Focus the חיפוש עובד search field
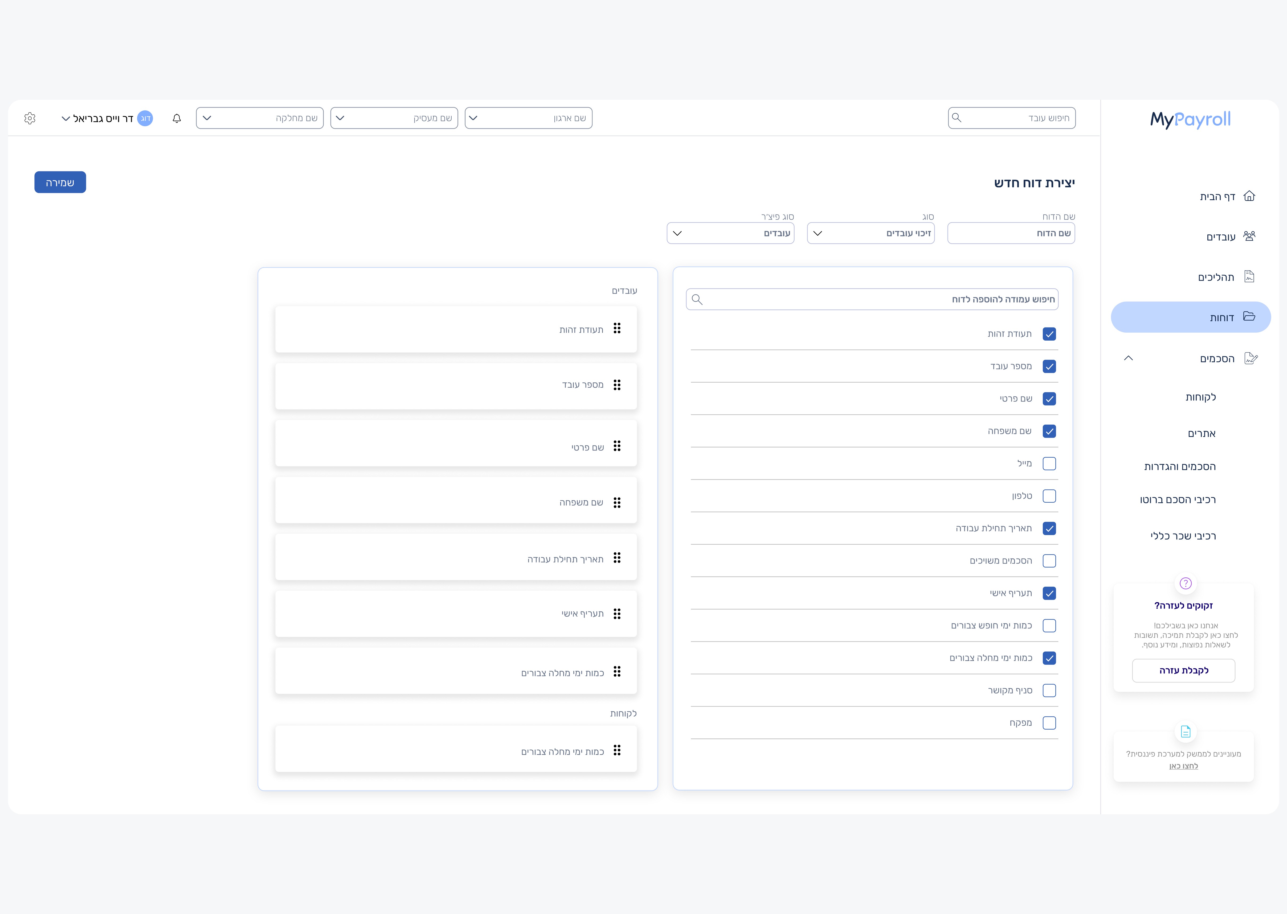 pyautogui.click(x=1012, y=118)
